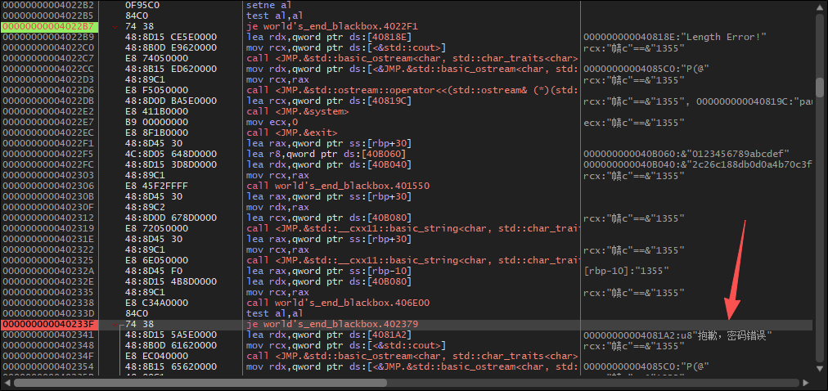Click the vertical scrollbar thumb
Image resolution: width=828 pixels, height=391 pixels.
click(x=820, y=87)
